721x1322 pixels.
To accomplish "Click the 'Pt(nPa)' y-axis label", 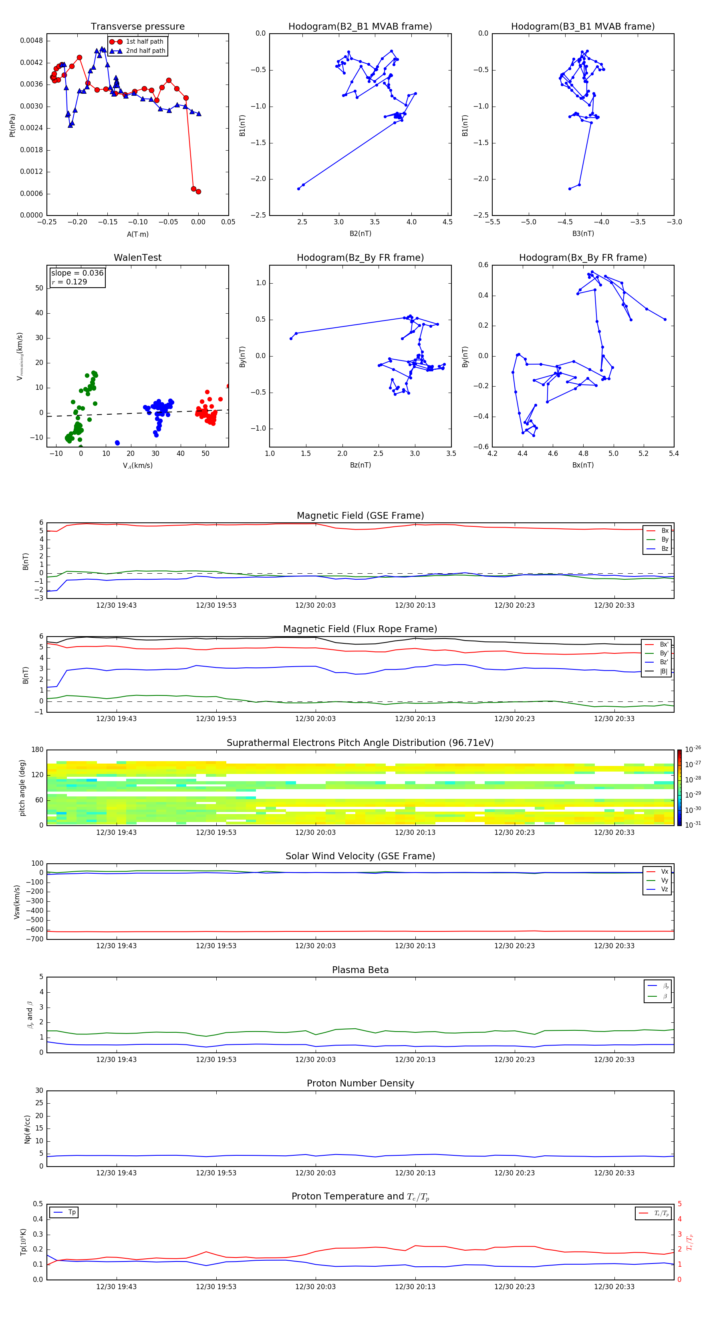I will coord(12,125).
